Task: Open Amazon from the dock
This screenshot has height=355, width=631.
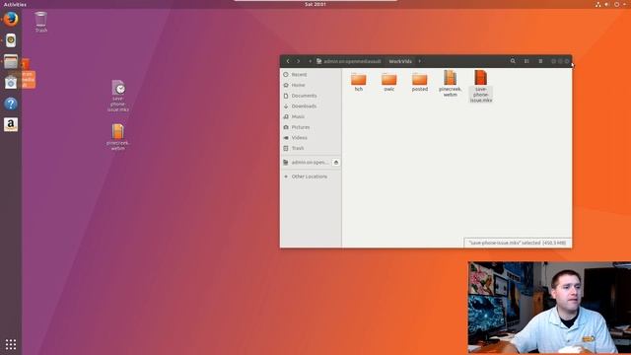Action: (11, 125)
